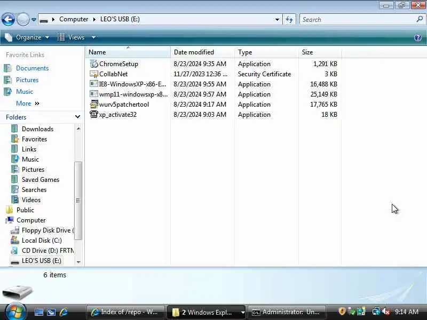Go back with the Back arrow button
Screen dimensions: 427x320
coord(8,20)
